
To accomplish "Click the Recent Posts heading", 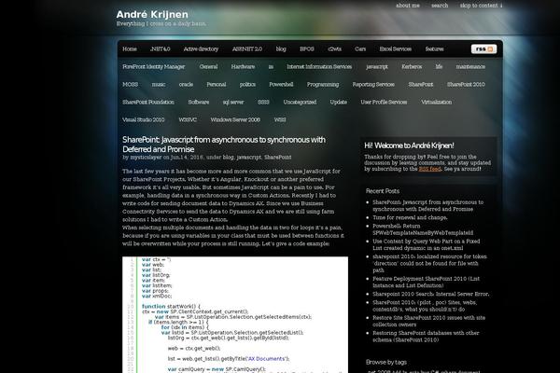I will pyautogui.click(x=383, y=191).
